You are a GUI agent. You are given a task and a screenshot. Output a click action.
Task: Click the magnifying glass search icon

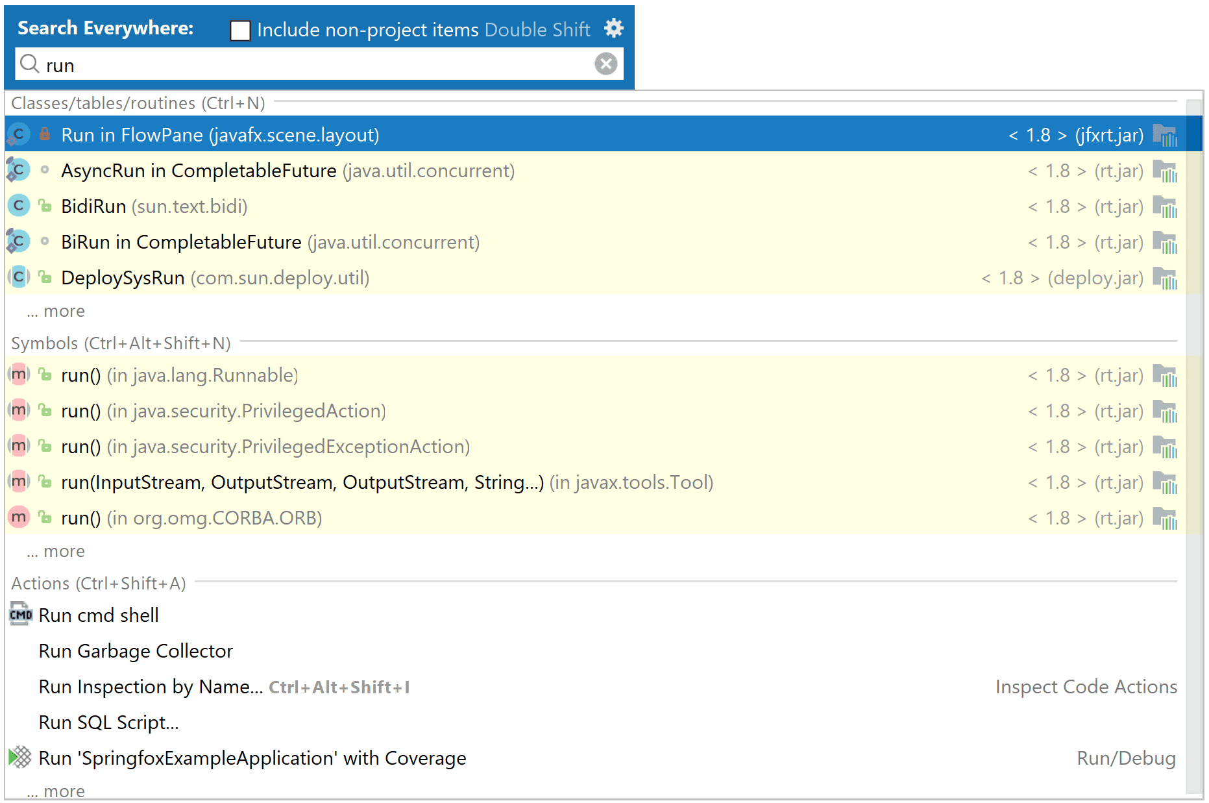29,64
